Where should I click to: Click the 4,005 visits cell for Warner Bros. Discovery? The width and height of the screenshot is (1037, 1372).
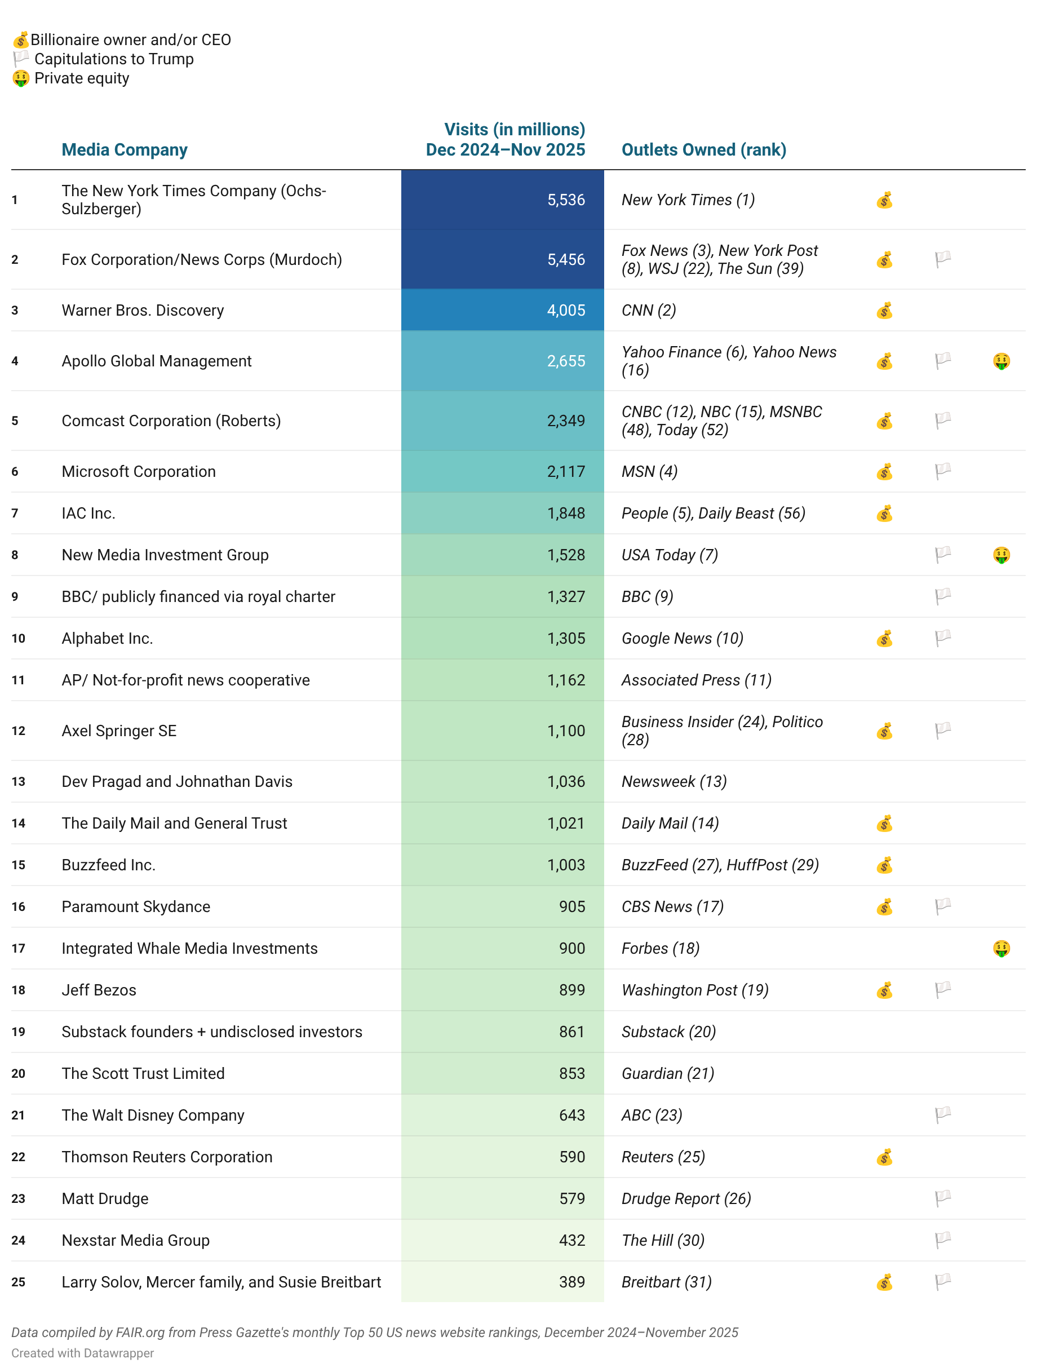pyautogui.click(x=565, y=310)
